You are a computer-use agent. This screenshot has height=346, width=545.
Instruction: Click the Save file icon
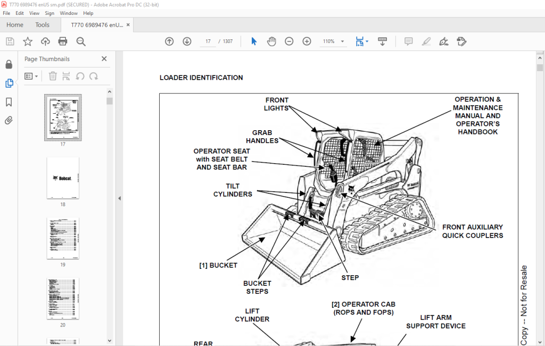[10, 41]
